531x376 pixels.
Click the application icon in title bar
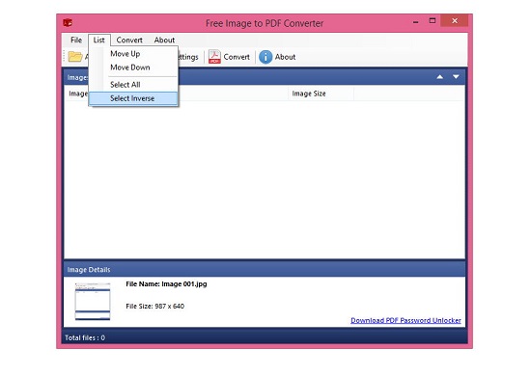coord(68,22)
